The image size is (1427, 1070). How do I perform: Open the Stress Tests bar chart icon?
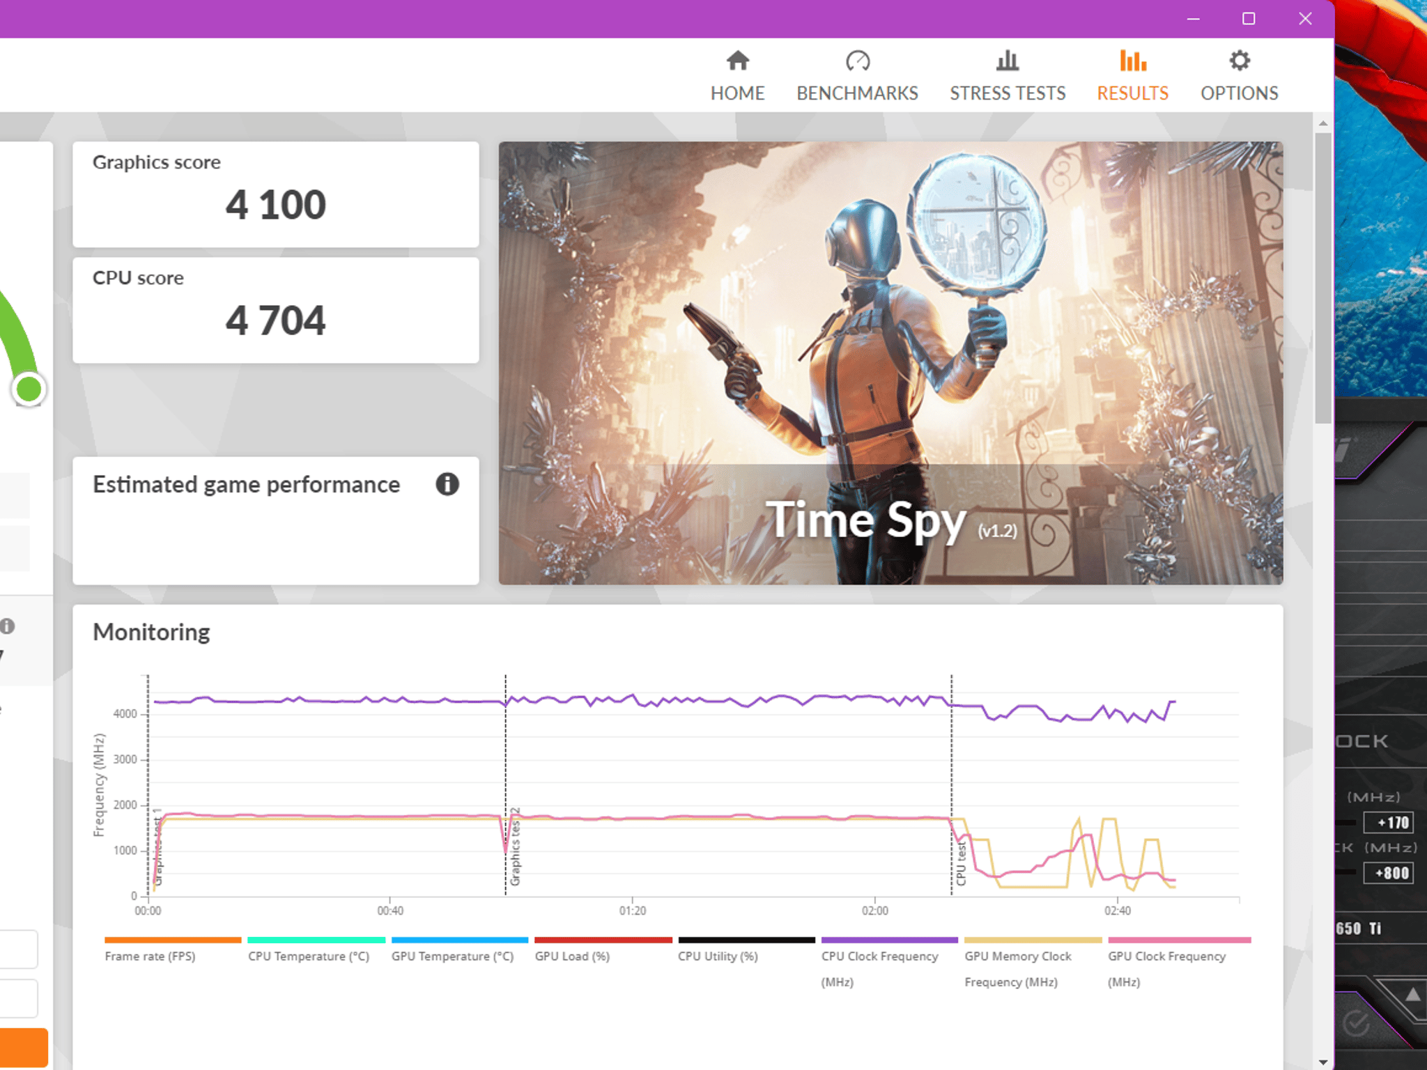[1007, 61]
